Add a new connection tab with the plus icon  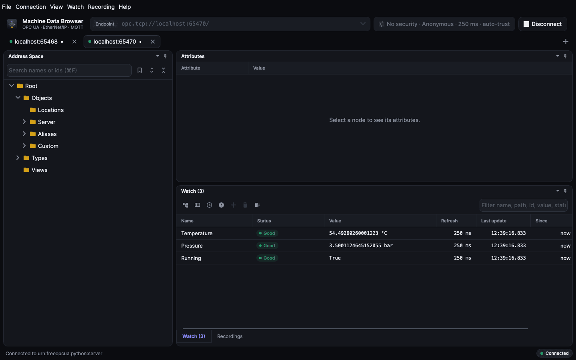(566, 42)
